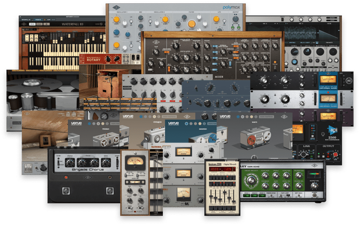This screenshot has height=225, width=360.
Task: Flip the left rocker switch on Waterfall Rotary
Action: pos(133,58)
